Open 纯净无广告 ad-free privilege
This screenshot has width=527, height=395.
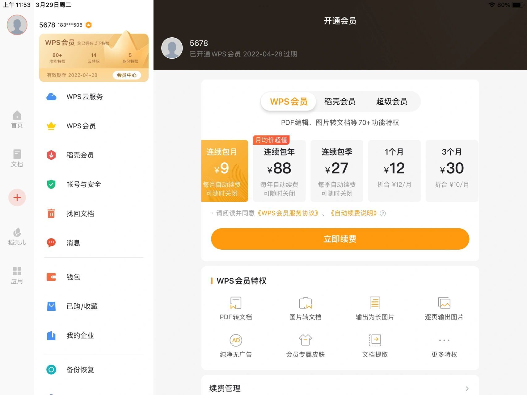pyautogui.click(x=236, y=345)
